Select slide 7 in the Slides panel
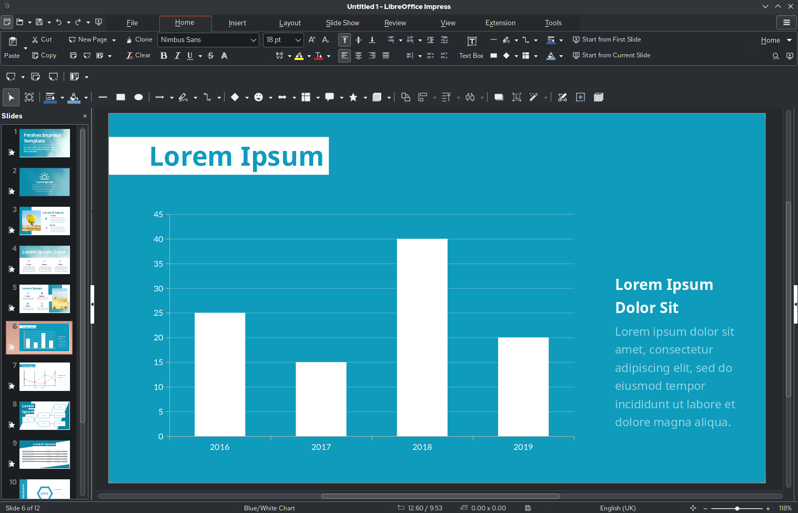The image size is (798, 513). tap(45, 377)
